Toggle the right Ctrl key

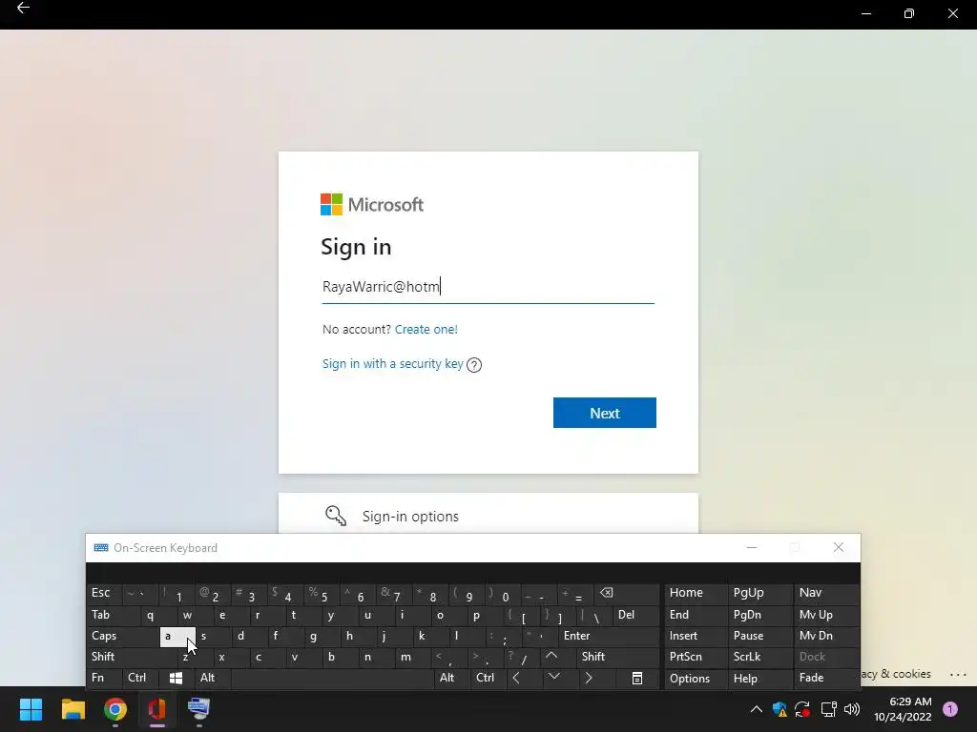(x=488, y=678)
